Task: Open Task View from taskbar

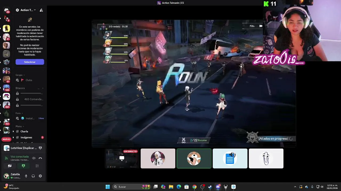Action: tap(156, 187)
